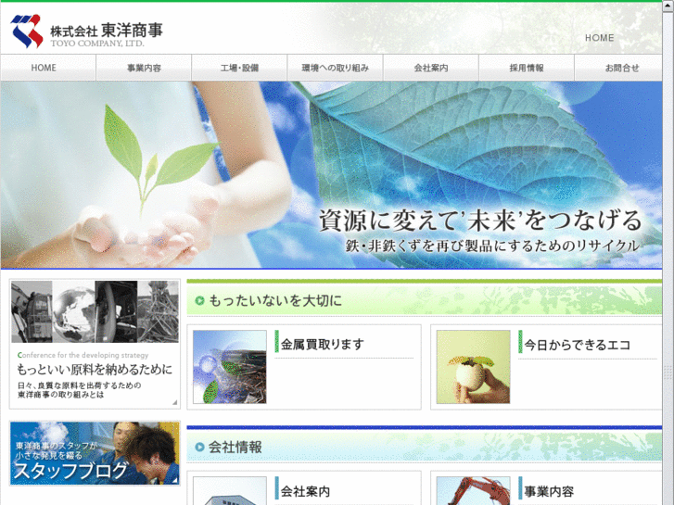Click the scrap metal thumbnail image

pyautogui.click(x=230, y=367)
